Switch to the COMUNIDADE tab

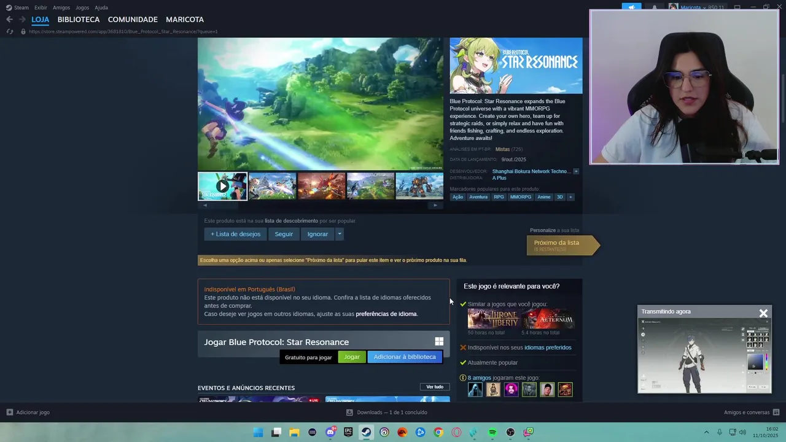tap(133, 20)
